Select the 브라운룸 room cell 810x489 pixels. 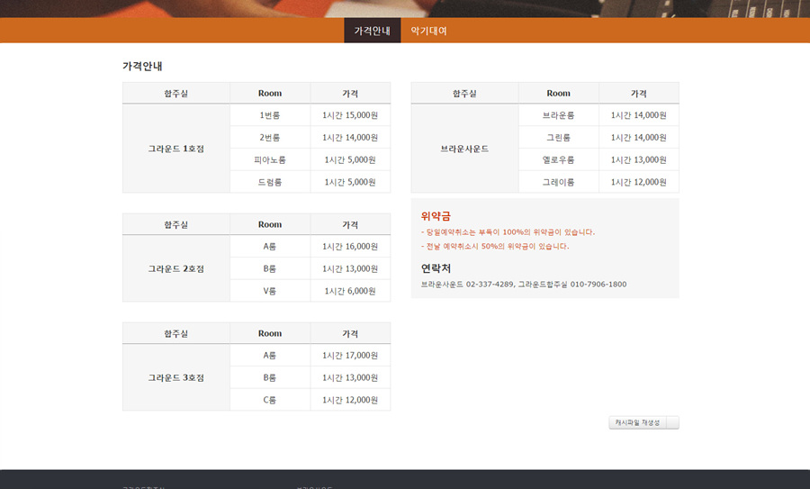[558, 115]
